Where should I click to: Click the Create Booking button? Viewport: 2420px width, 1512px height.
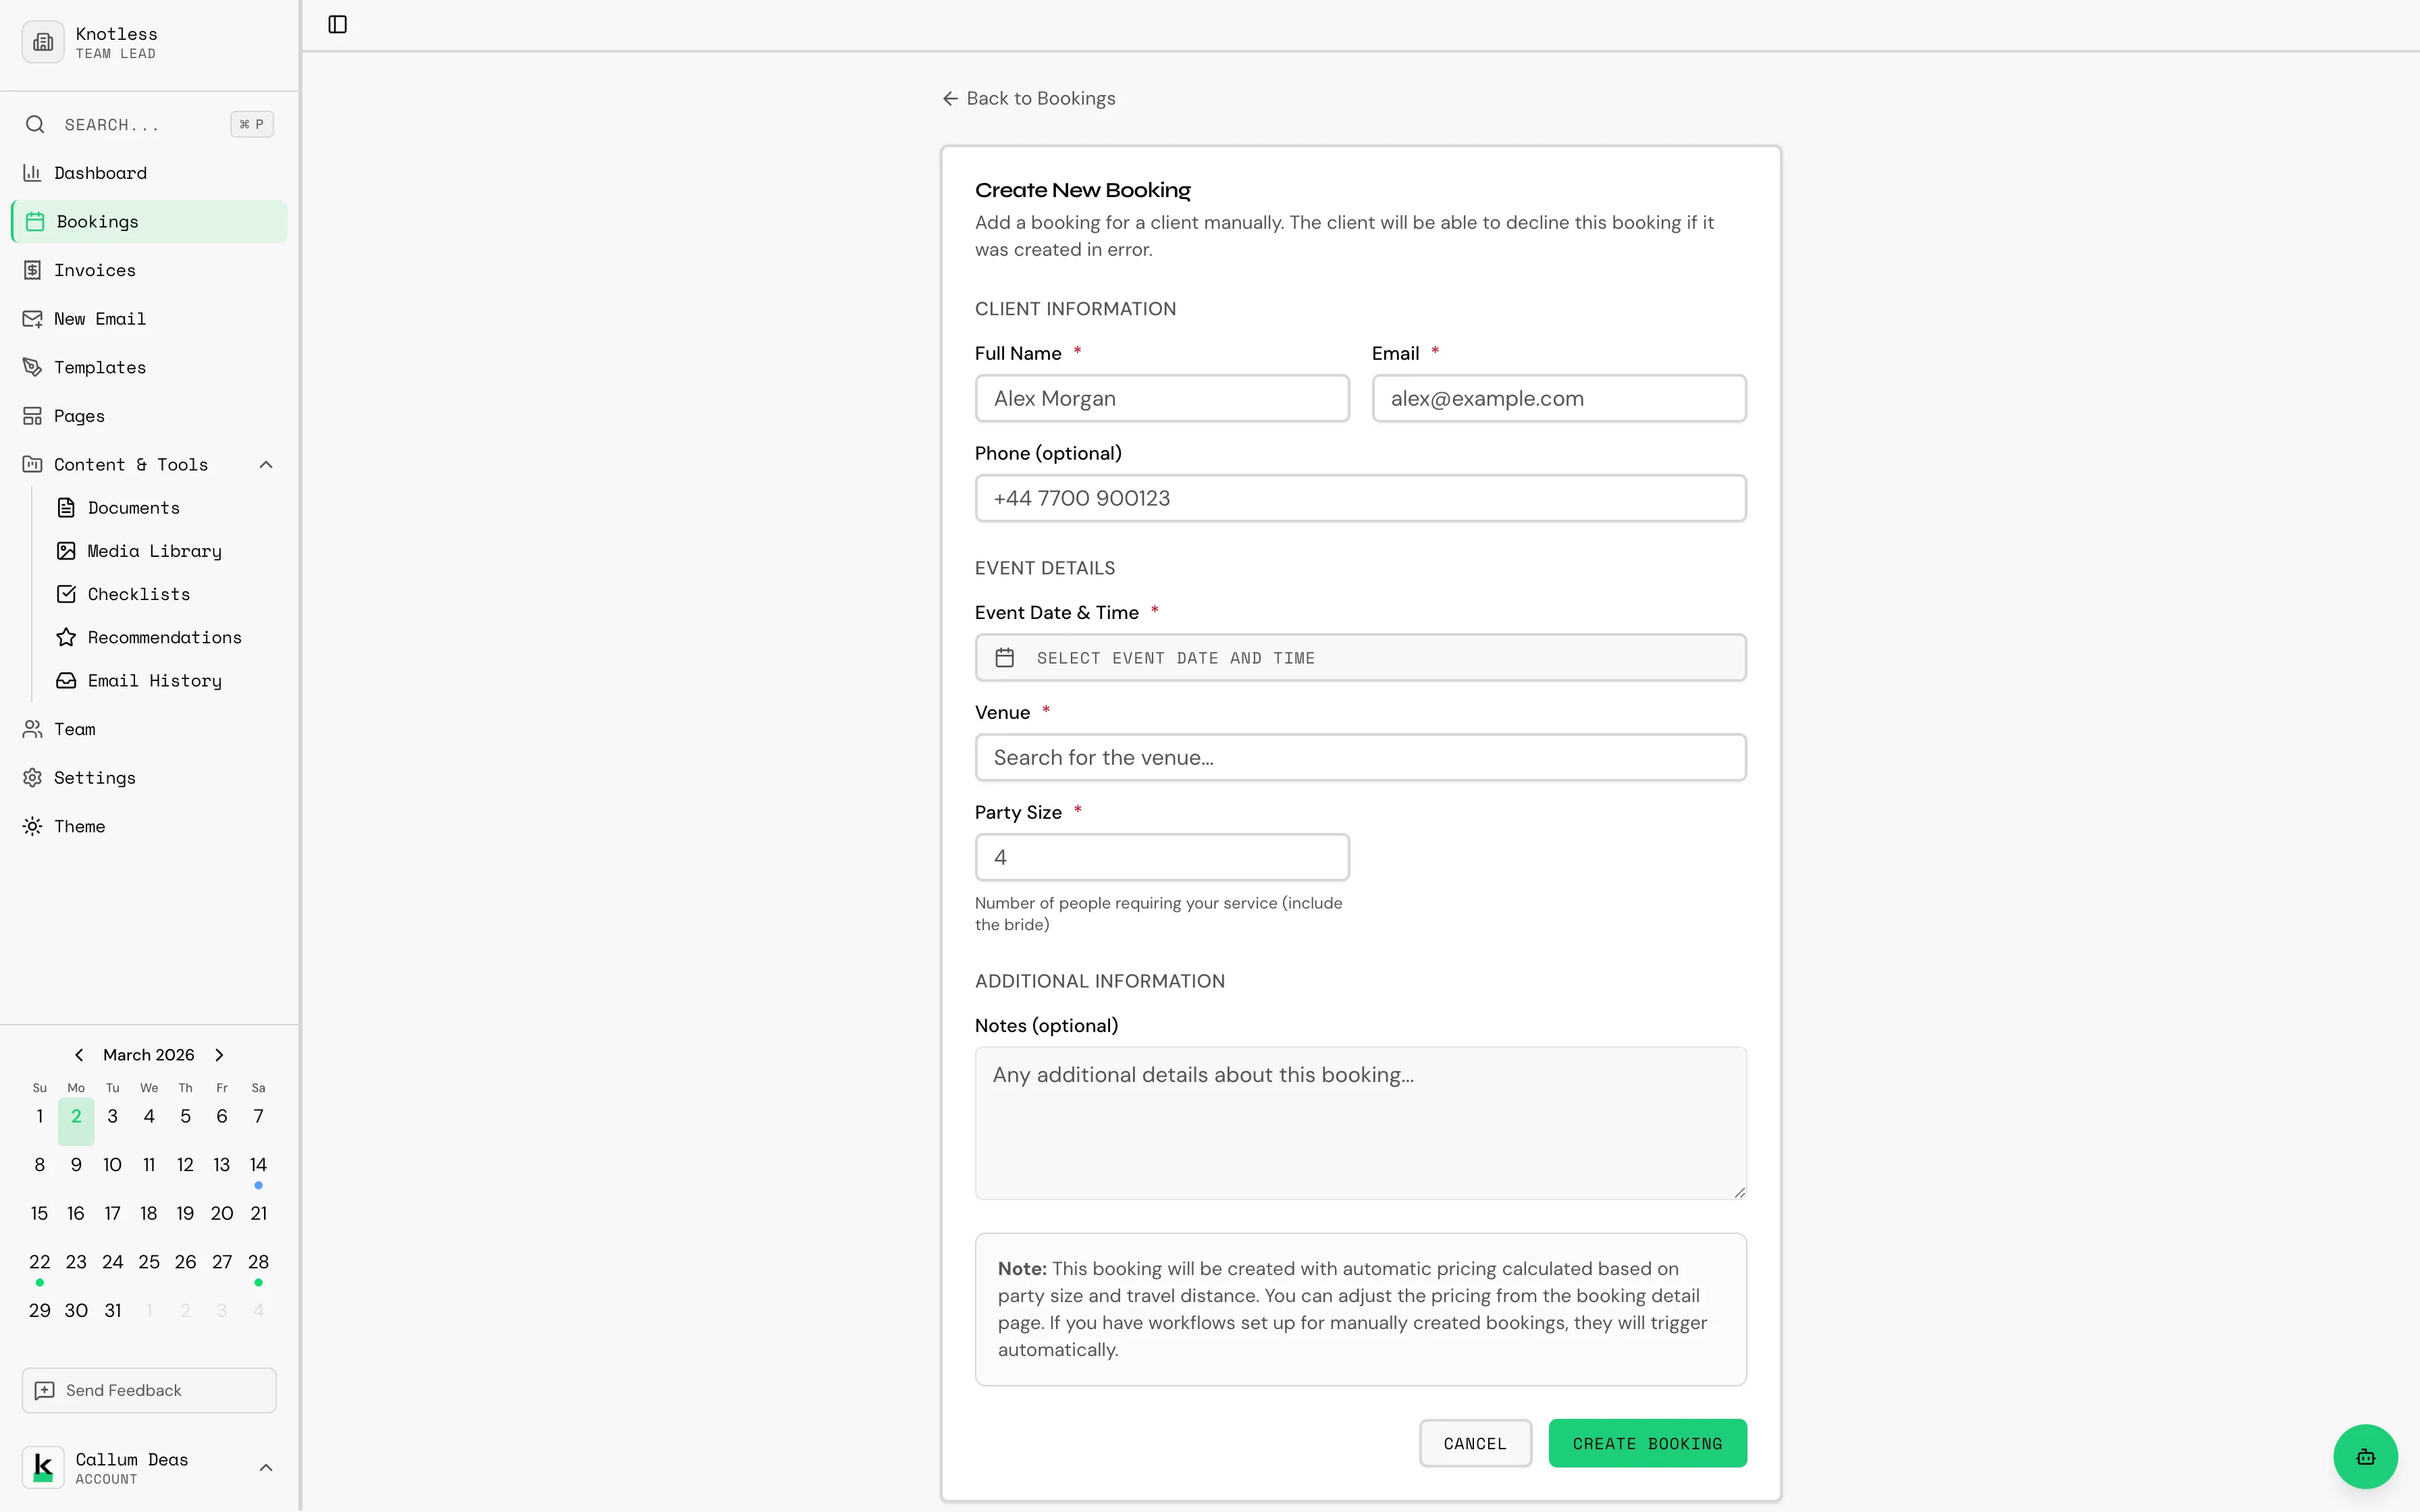(1647, 1442)
